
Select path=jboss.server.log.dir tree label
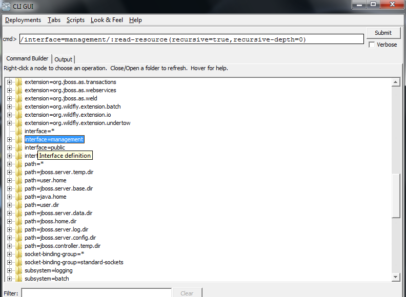click(56, 229)
